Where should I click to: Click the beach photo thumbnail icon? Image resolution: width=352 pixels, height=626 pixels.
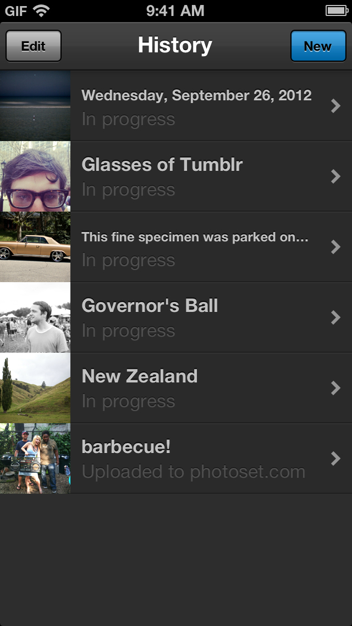[x=35, y=105]
